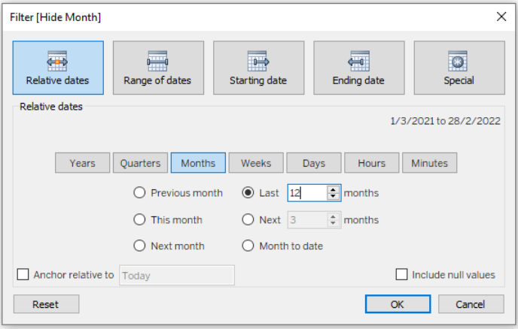This screenshot has width=518, height=329.
Task: Decrease the Last months spinner value
Action: tap(334, 197)
